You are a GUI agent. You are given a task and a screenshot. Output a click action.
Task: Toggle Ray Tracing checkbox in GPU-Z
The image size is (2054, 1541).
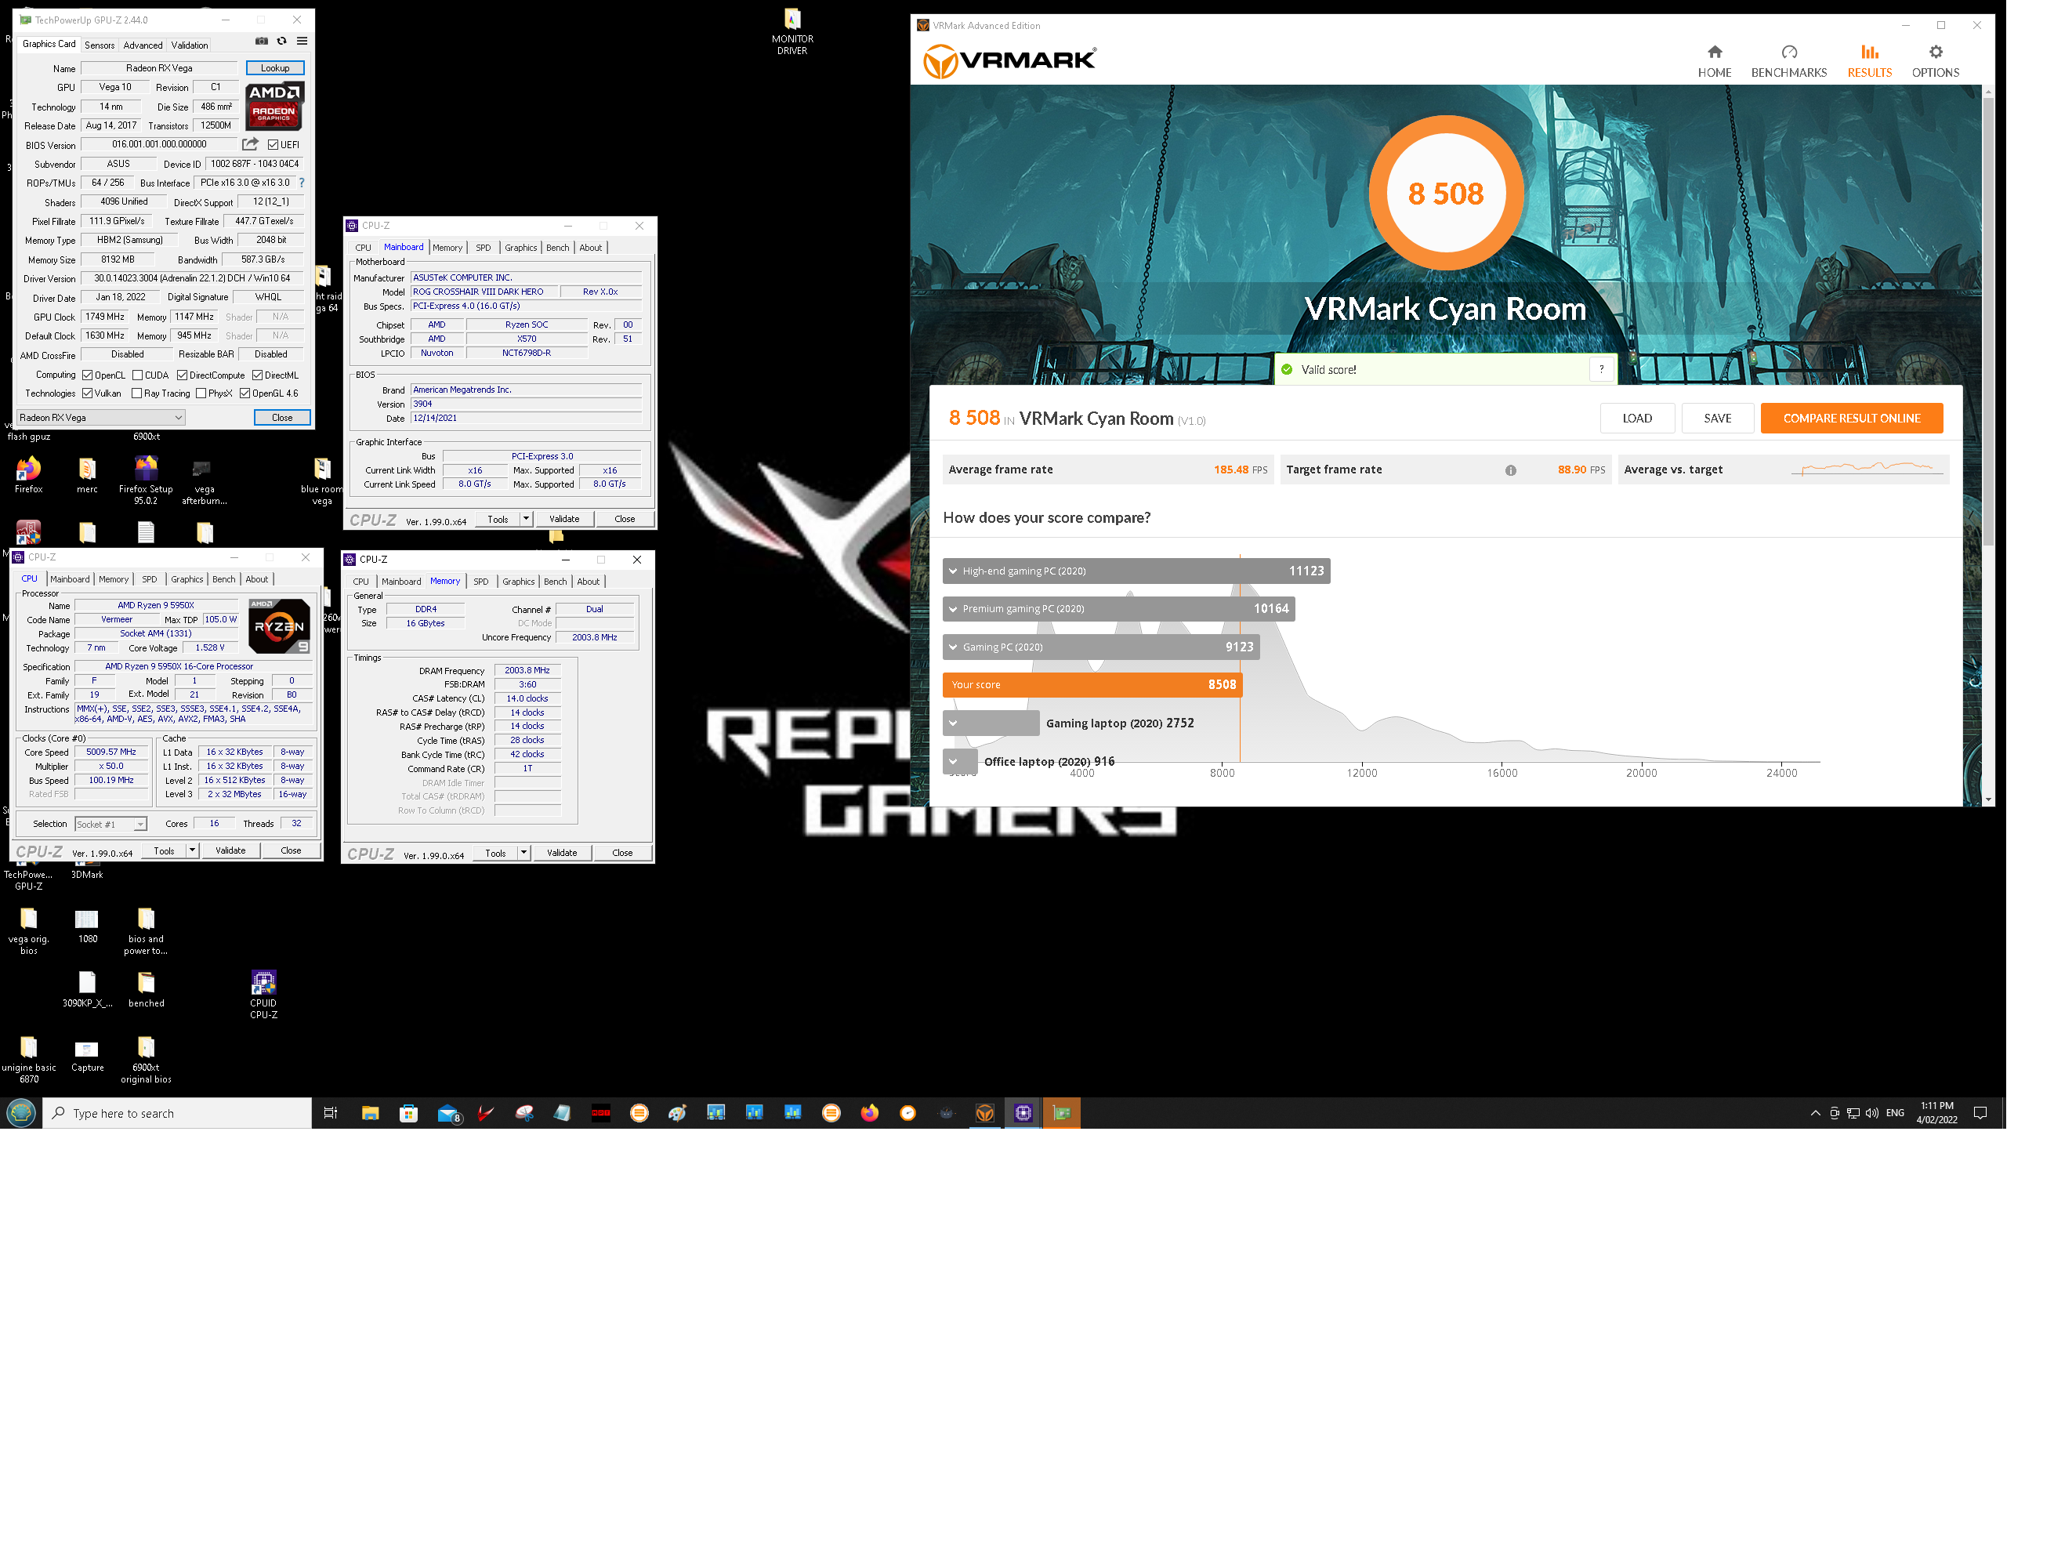coord(136,393)
